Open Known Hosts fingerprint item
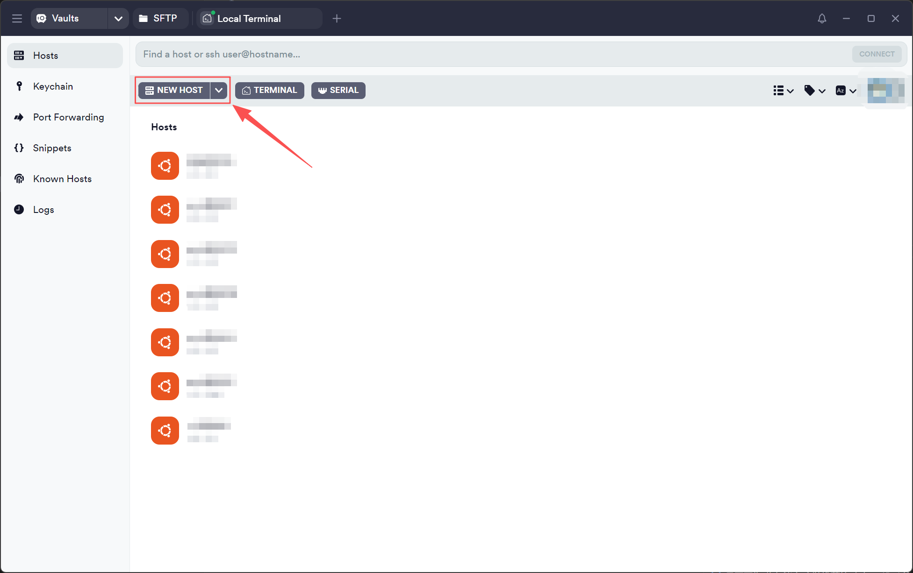Image resolution: width=913 pixels, height=573 pixels. coord(62,179)
